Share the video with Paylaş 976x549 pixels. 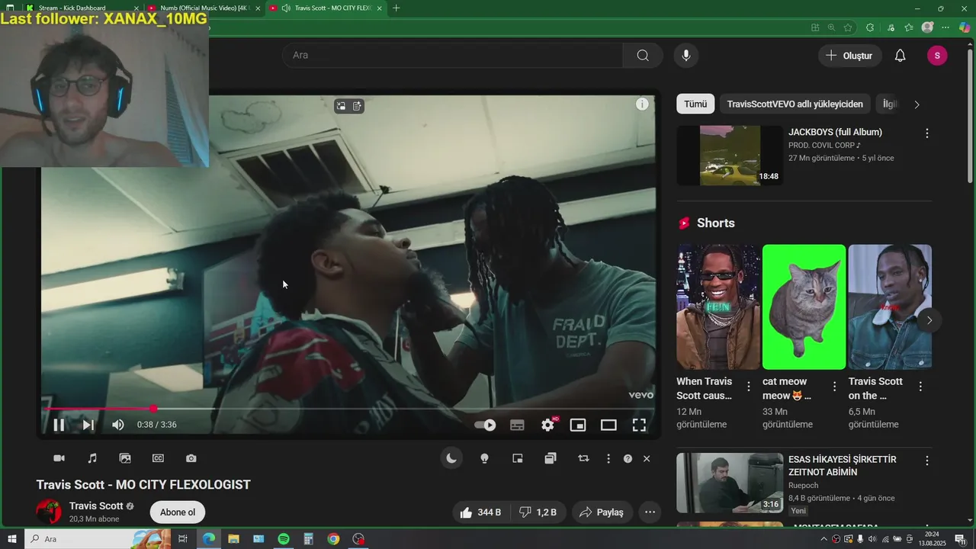602,512
